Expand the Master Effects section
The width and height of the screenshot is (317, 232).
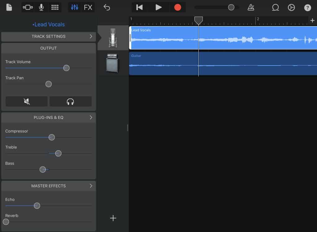pos(49,186)
